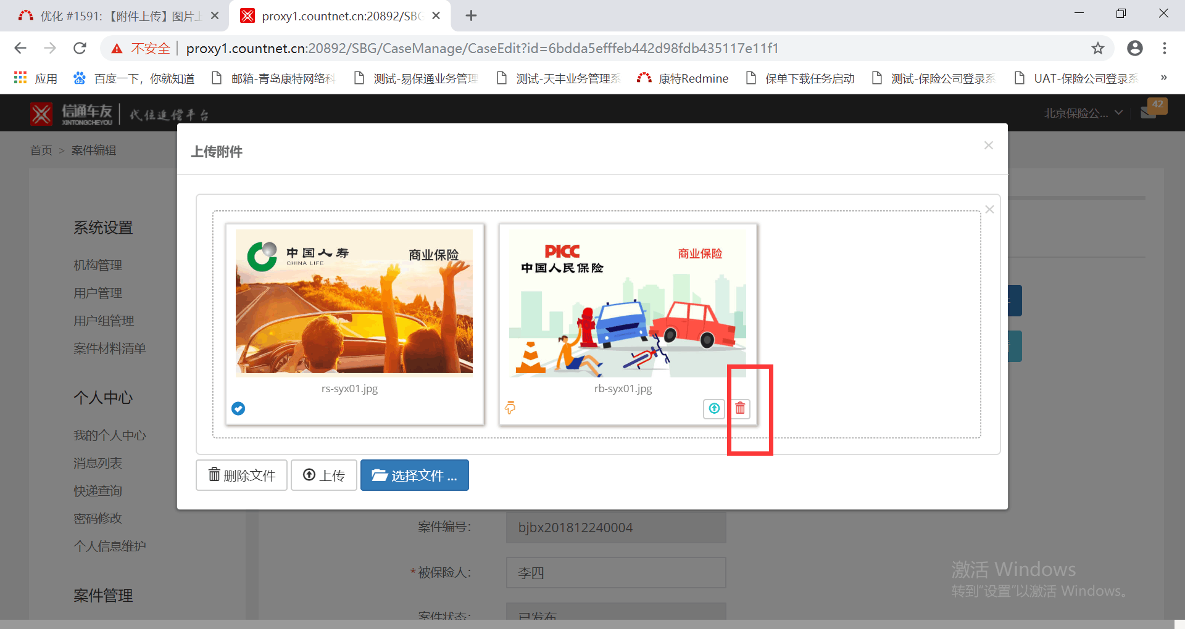Reload the current page
The image size is (1185, 629).
pos(80,48)
